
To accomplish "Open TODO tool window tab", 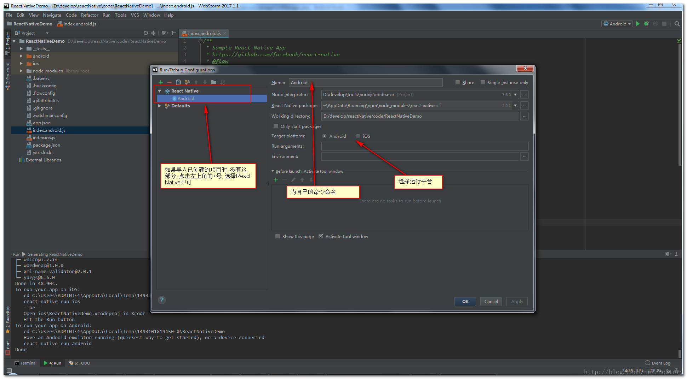I will coord(80,363).
